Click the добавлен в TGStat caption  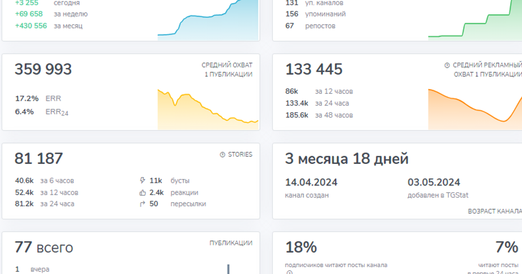point(438,195)
